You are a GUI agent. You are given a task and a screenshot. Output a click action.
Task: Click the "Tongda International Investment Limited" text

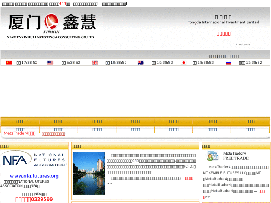click(x=223, y=22)
